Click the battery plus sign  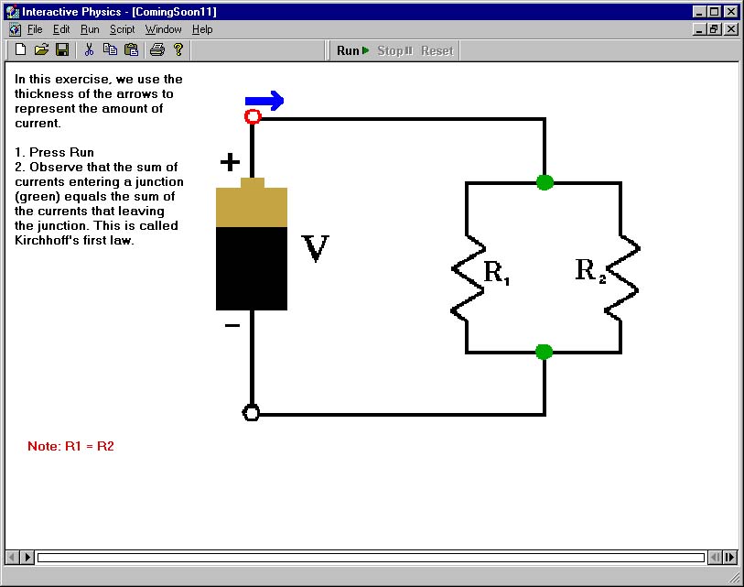point(230,162)
